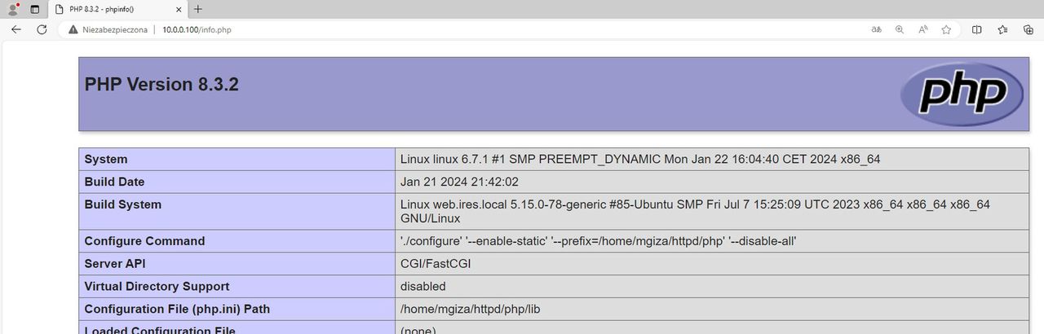This screenshot has width=1044, height=334.
Task: Open the translate page icon
Action: pos(876,29)
